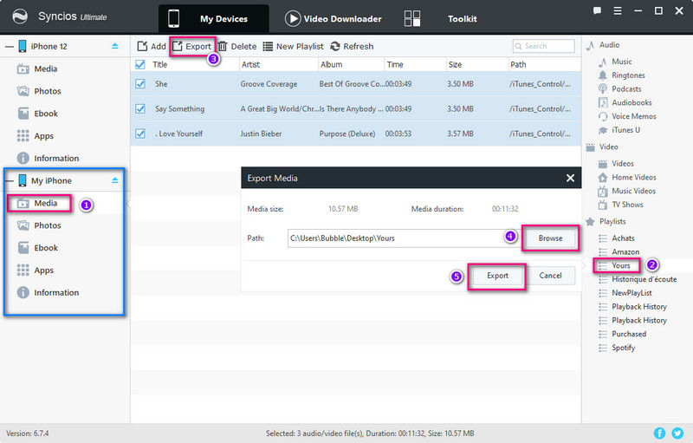This screenshot has height=443, width=693.
Task: Sort by Album column
Action: click(x=332, y=64)
